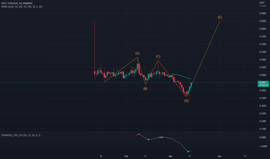Click the Feb date on time axis
The height and width of the screenshot is (159, 270).
click(x=126, y=156)
